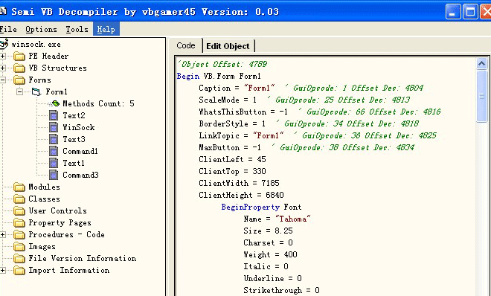Select the Text2 control icon
Viewport: 491px width, 296px height.
54,115
